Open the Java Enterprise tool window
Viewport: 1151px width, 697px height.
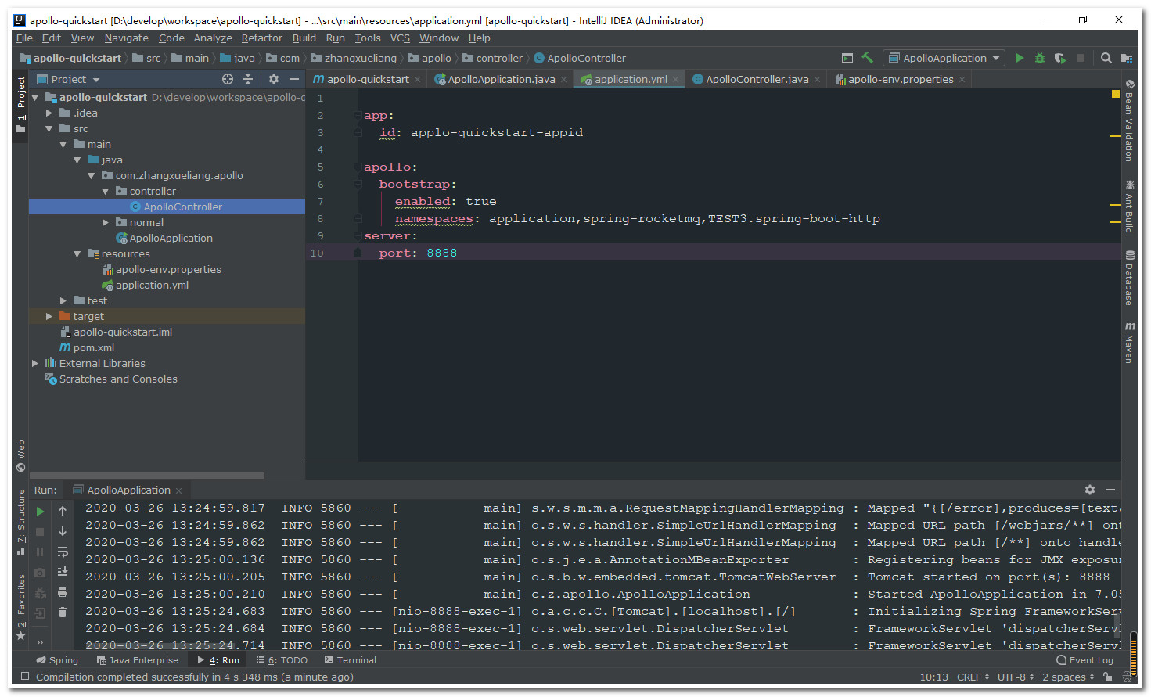[x=138, y=660]
